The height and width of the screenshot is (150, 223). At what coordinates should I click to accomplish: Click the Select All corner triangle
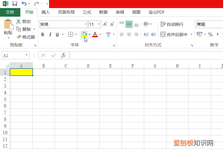pos(7,66)
